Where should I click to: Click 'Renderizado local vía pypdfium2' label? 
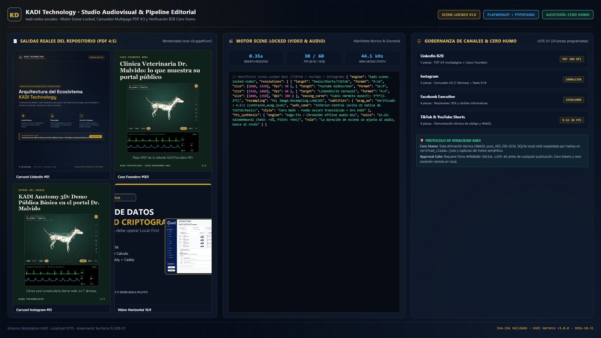click(x=187, y=41)
